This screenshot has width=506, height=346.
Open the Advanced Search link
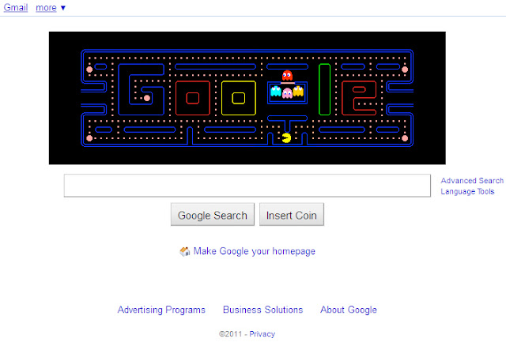[x=472, y=181]
